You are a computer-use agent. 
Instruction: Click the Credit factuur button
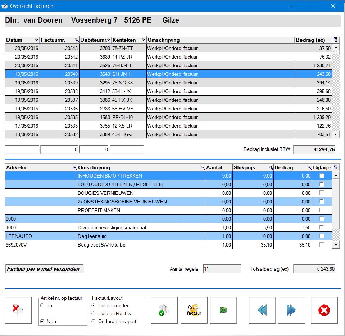point(194,310)
